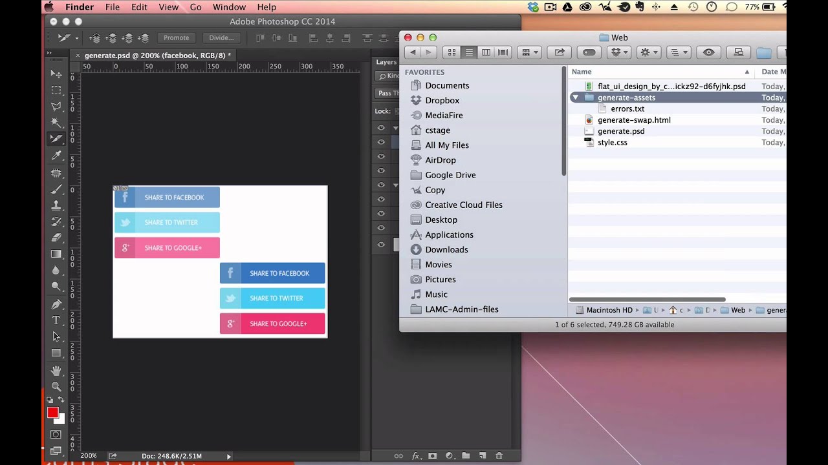The image size is (828, 465).
Task: Click the Finder Quick Look eye icon
Action: click(x=709, y=52)
